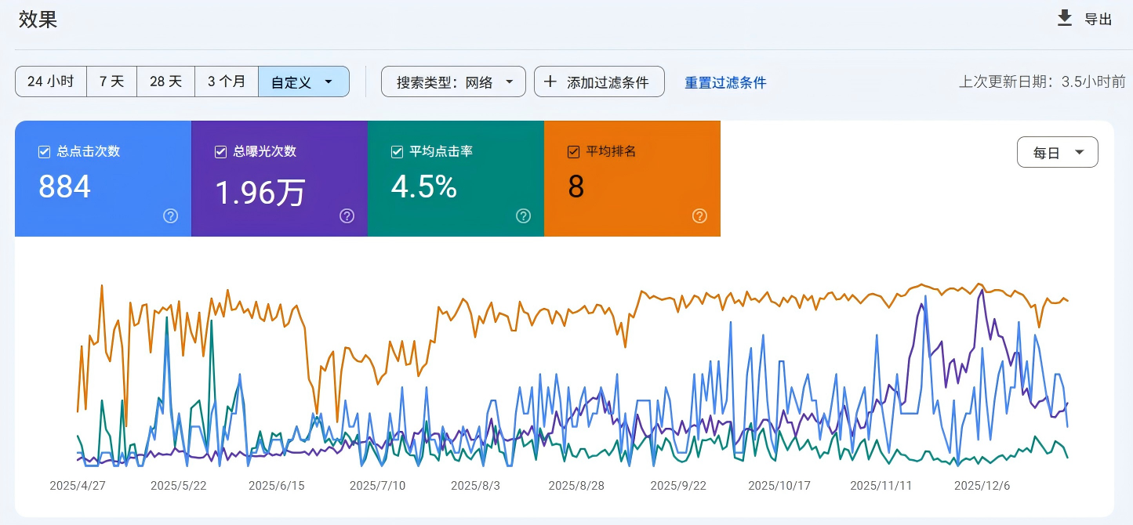The height and width of the screenshot is (525, 1133).
Task: Open help for total impressions metric
Action: (x=347, y=216)
